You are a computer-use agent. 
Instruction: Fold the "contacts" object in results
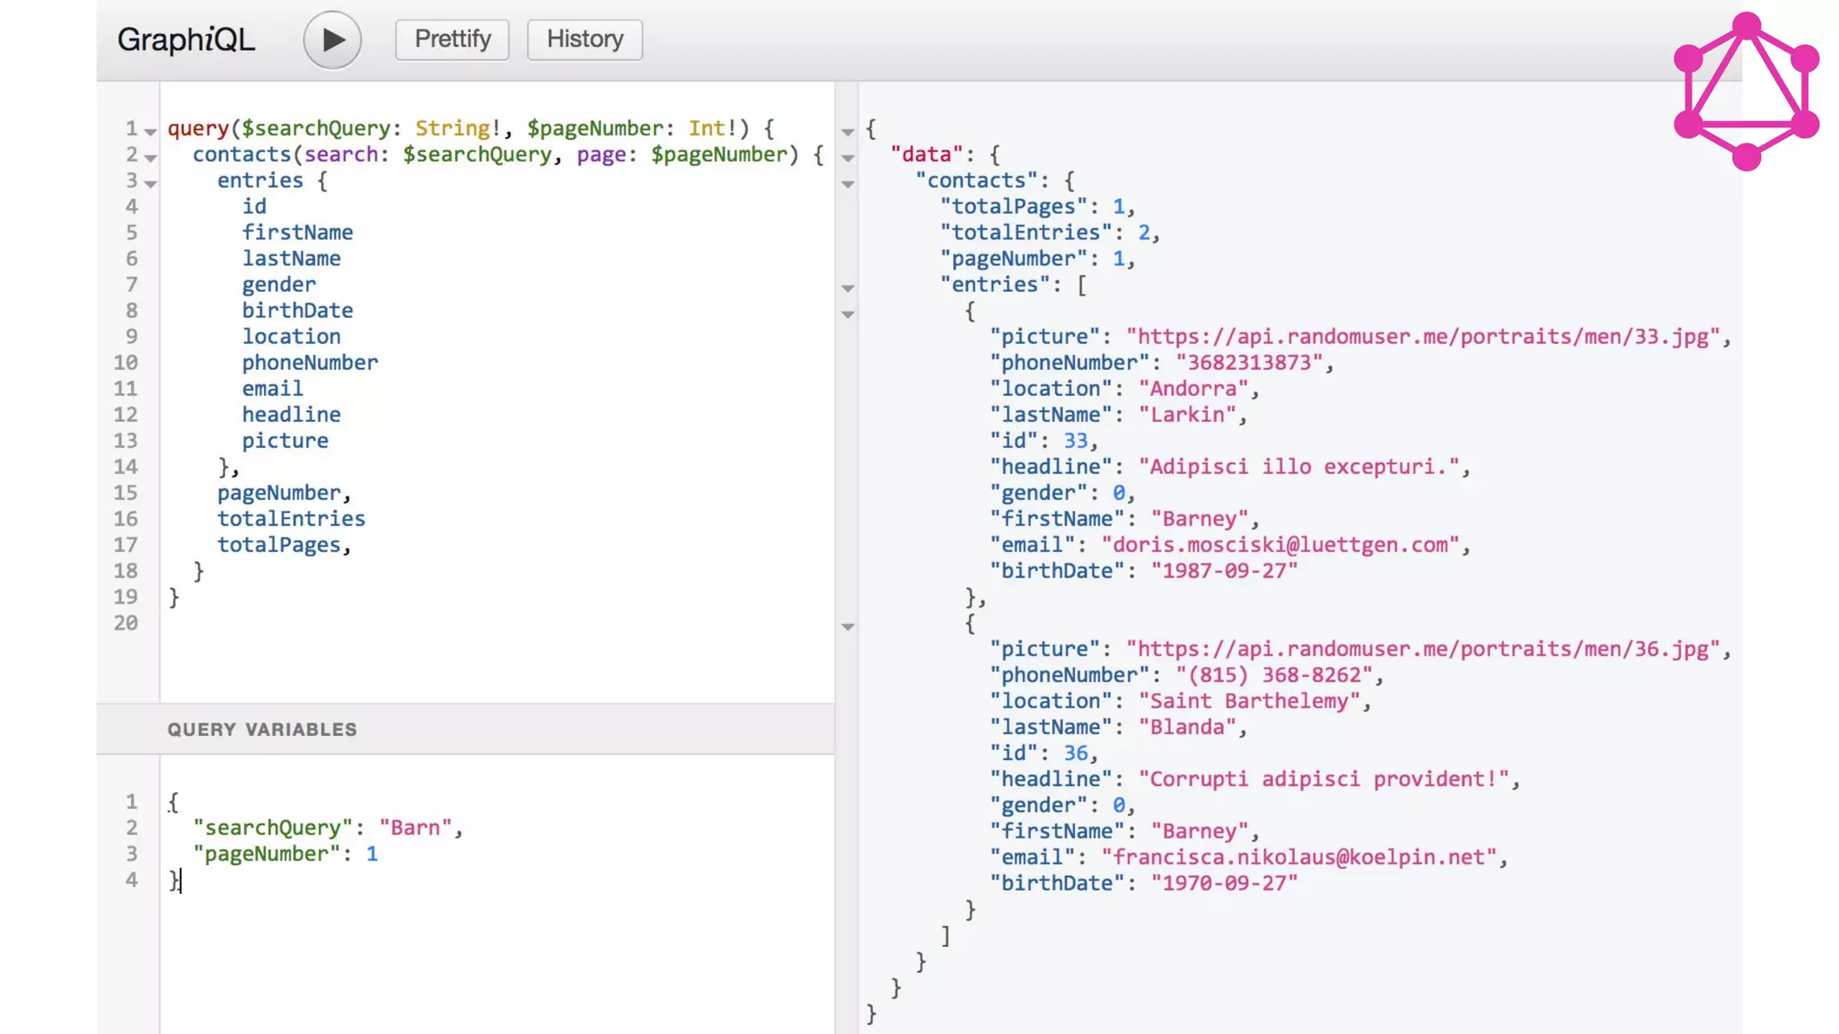[848, 184]
